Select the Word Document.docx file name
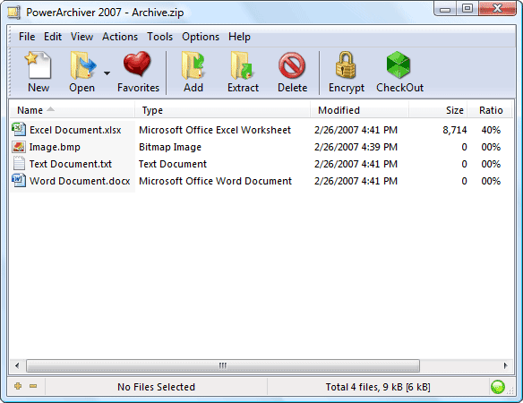 (x=80, y=181)
